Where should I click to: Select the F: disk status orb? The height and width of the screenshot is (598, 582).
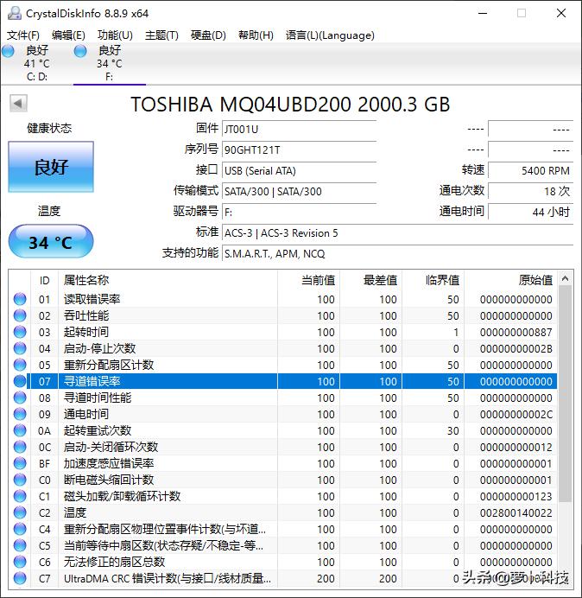(80, 51)
